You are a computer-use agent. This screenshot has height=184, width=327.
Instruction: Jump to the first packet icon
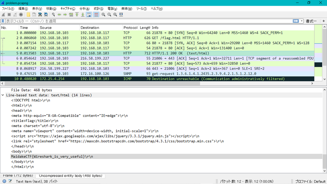pyautogui.click(x=77, y=14)
